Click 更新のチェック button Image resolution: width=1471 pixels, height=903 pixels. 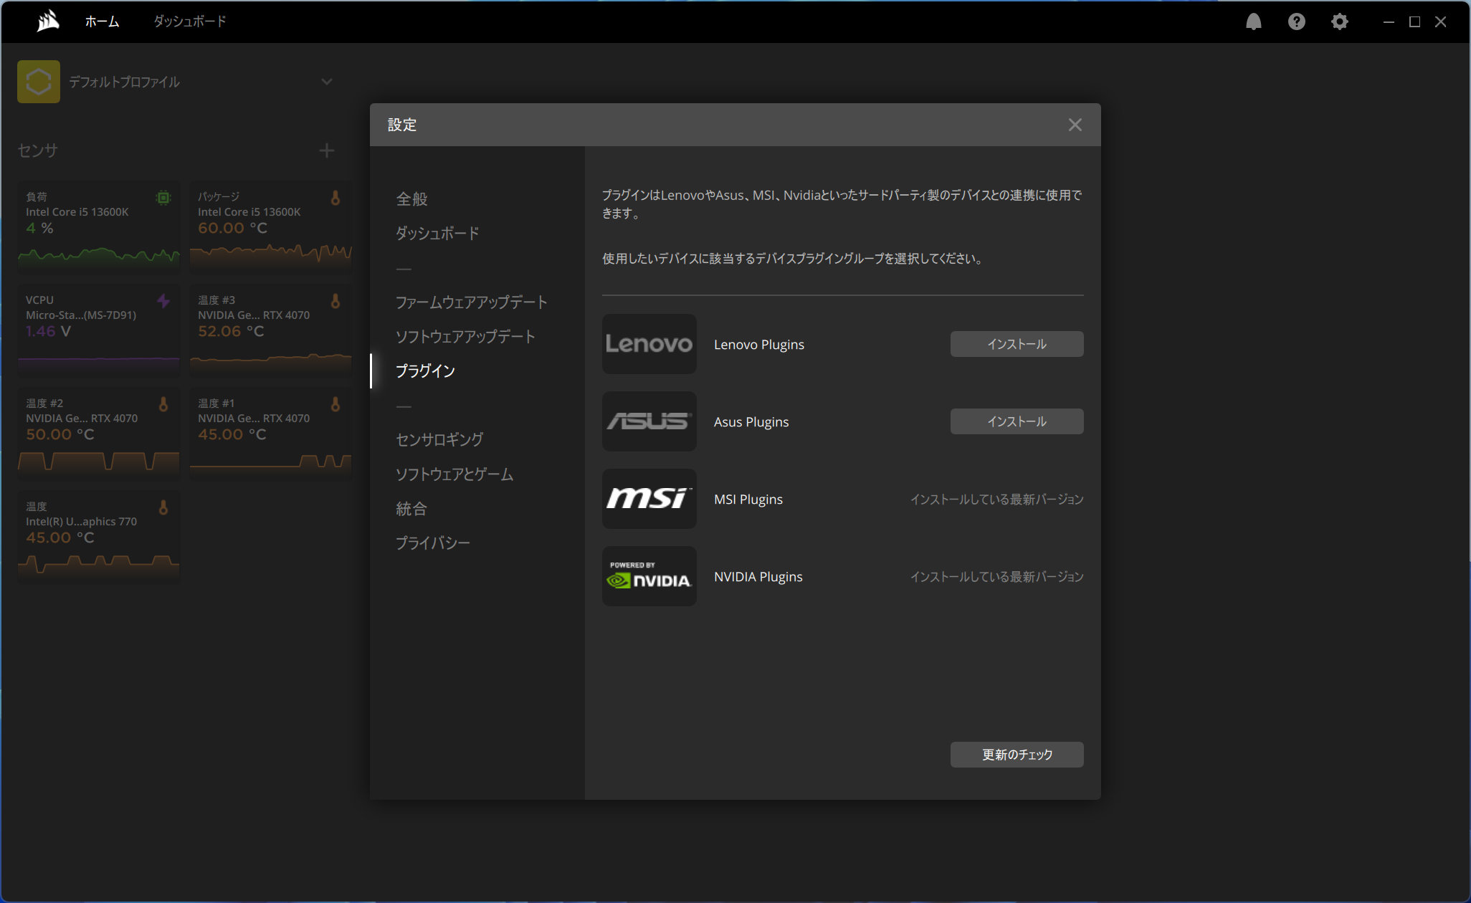point(1017,755)
